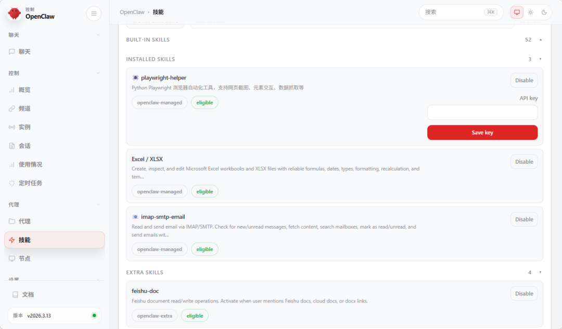Open 会话 sessions page
Image resolution: width=562 pixels, height=329 pixels.
pos(55,146)
